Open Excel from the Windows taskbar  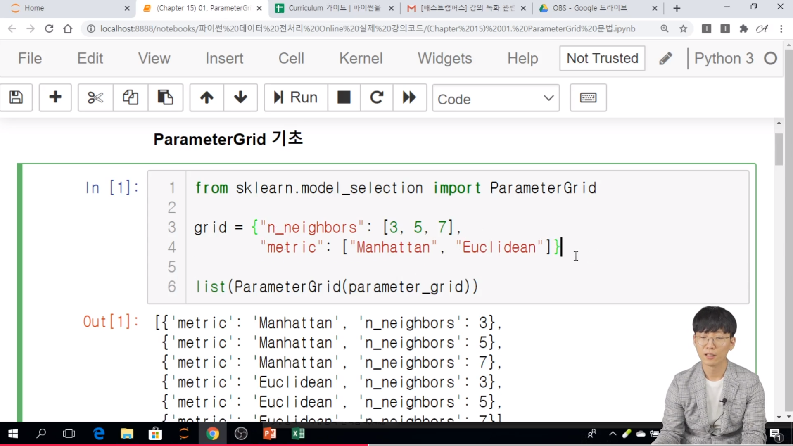tap(298, 434)
